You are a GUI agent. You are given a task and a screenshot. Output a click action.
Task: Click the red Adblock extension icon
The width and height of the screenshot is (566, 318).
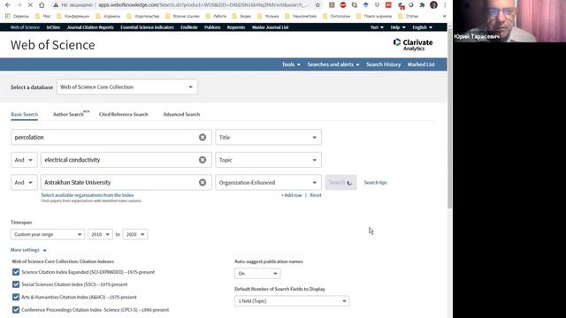coord(343,5)
